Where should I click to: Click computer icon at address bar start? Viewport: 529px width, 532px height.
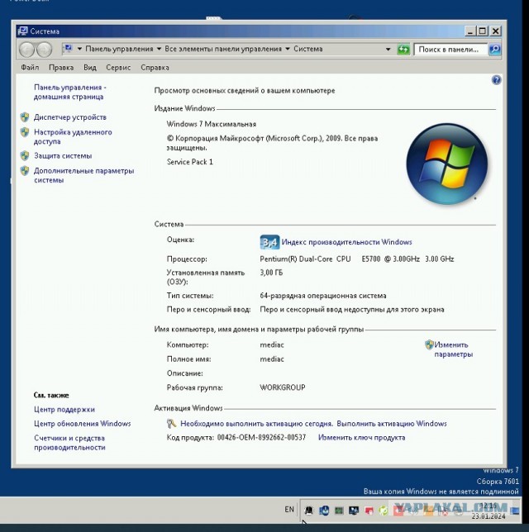(69, 49)
